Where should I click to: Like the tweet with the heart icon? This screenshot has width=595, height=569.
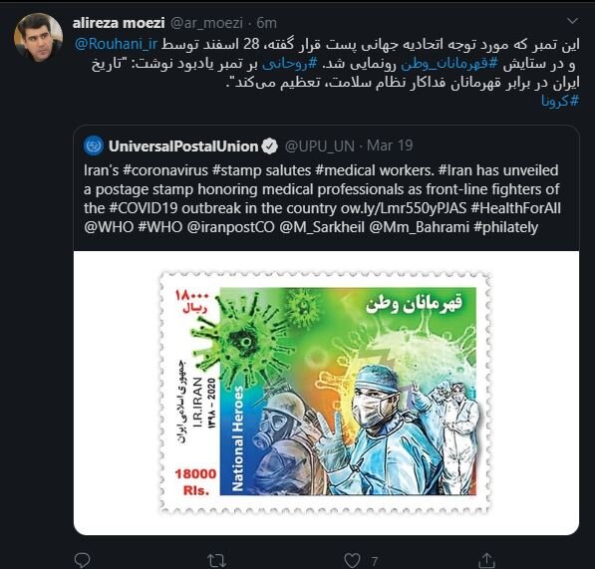[x=352, y=561]
